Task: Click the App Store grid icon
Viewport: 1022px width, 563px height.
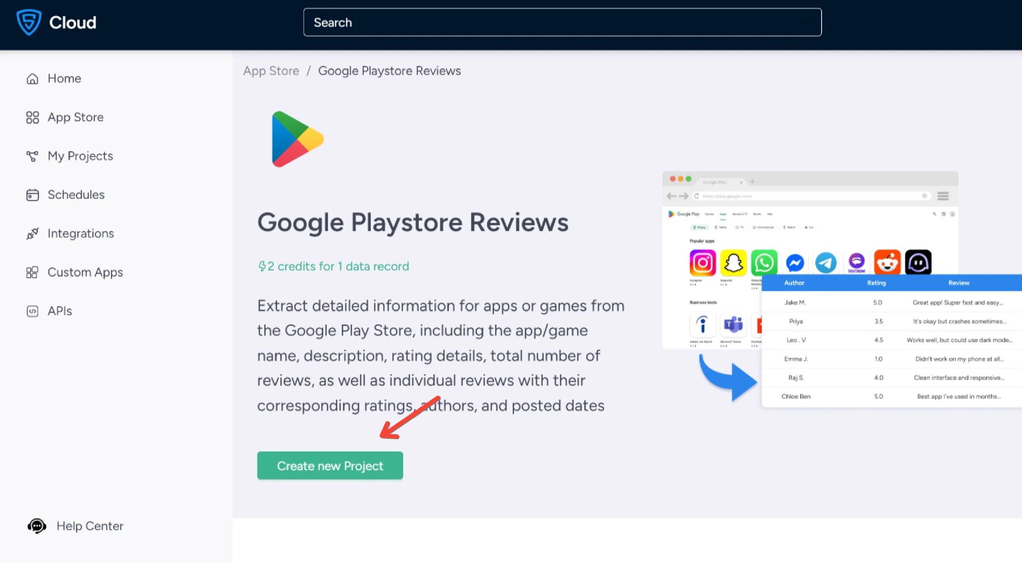Action: (32, 117)
